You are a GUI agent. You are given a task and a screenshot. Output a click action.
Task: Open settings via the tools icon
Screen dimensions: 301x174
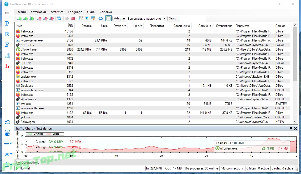[80, 18]
